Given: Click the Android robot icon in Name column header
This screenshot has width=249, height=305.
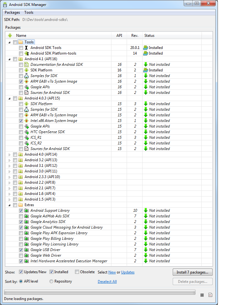Looking at the screenshot, I should pyautogui.click(x=10, y=36).
